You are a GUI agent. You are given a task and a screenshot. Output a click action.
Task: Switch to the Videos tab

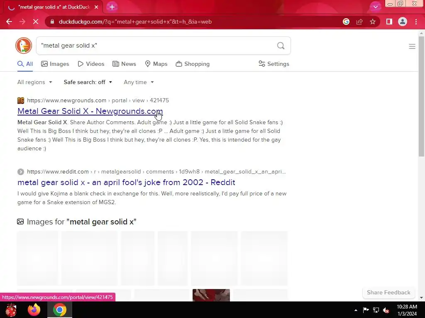(91, 64)
